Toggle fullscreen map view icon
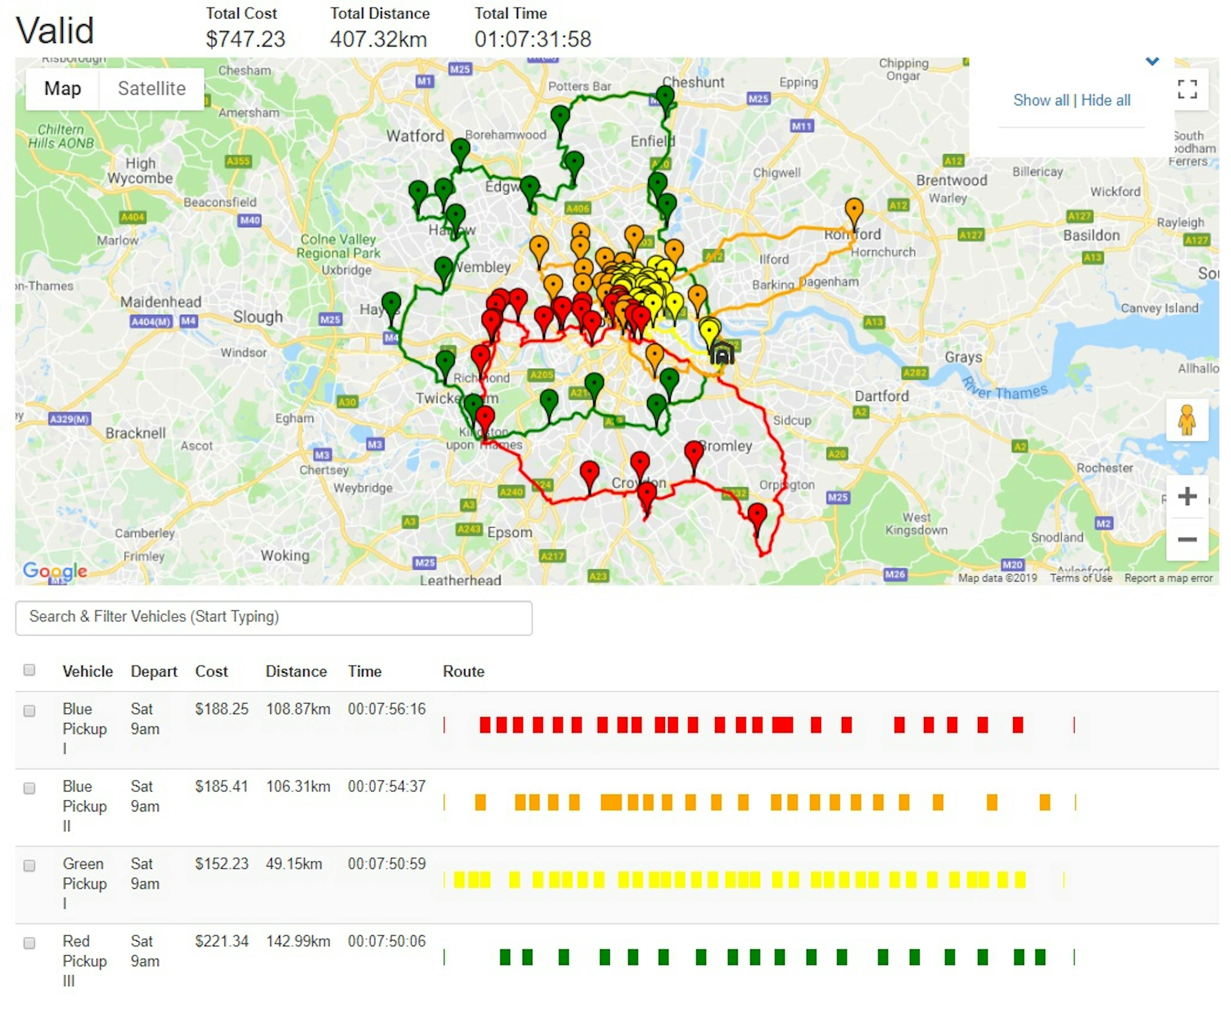Image resolution: width=1231 pixels, height=1017 pixels. pyautogui.click(x=1187, y=89)
